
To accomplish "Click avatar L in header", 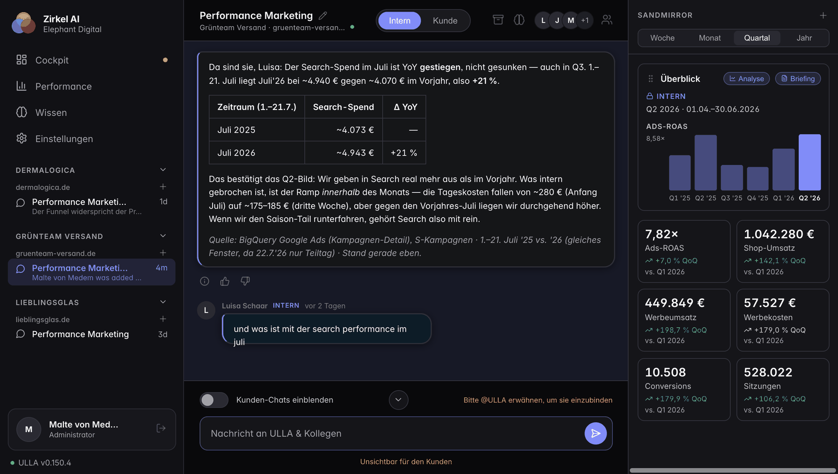I will (543, 20).
